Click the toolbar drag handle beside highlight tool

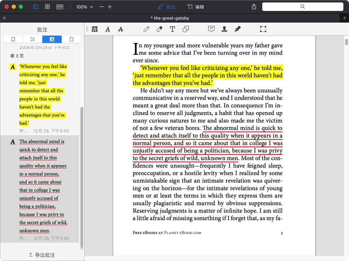[87, 29]
